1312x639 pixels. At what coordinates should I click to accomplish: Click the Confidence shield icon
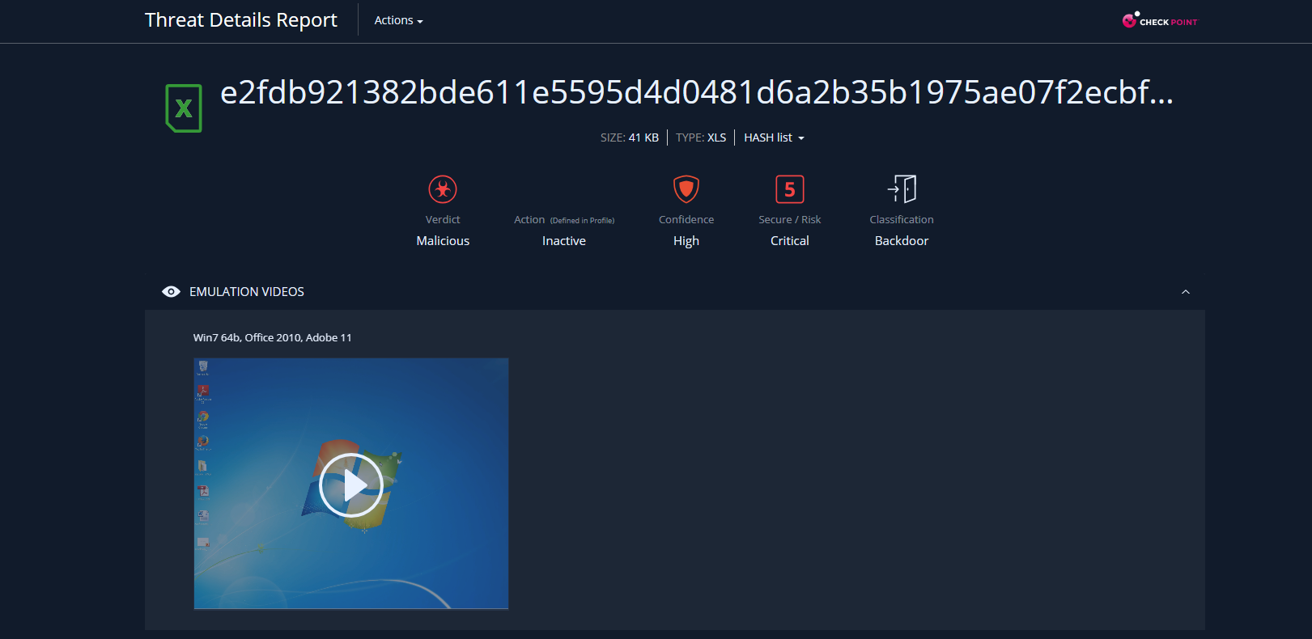pos(686,189)
